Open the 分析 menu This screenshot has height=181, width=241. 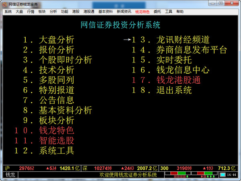pos(53,12)
